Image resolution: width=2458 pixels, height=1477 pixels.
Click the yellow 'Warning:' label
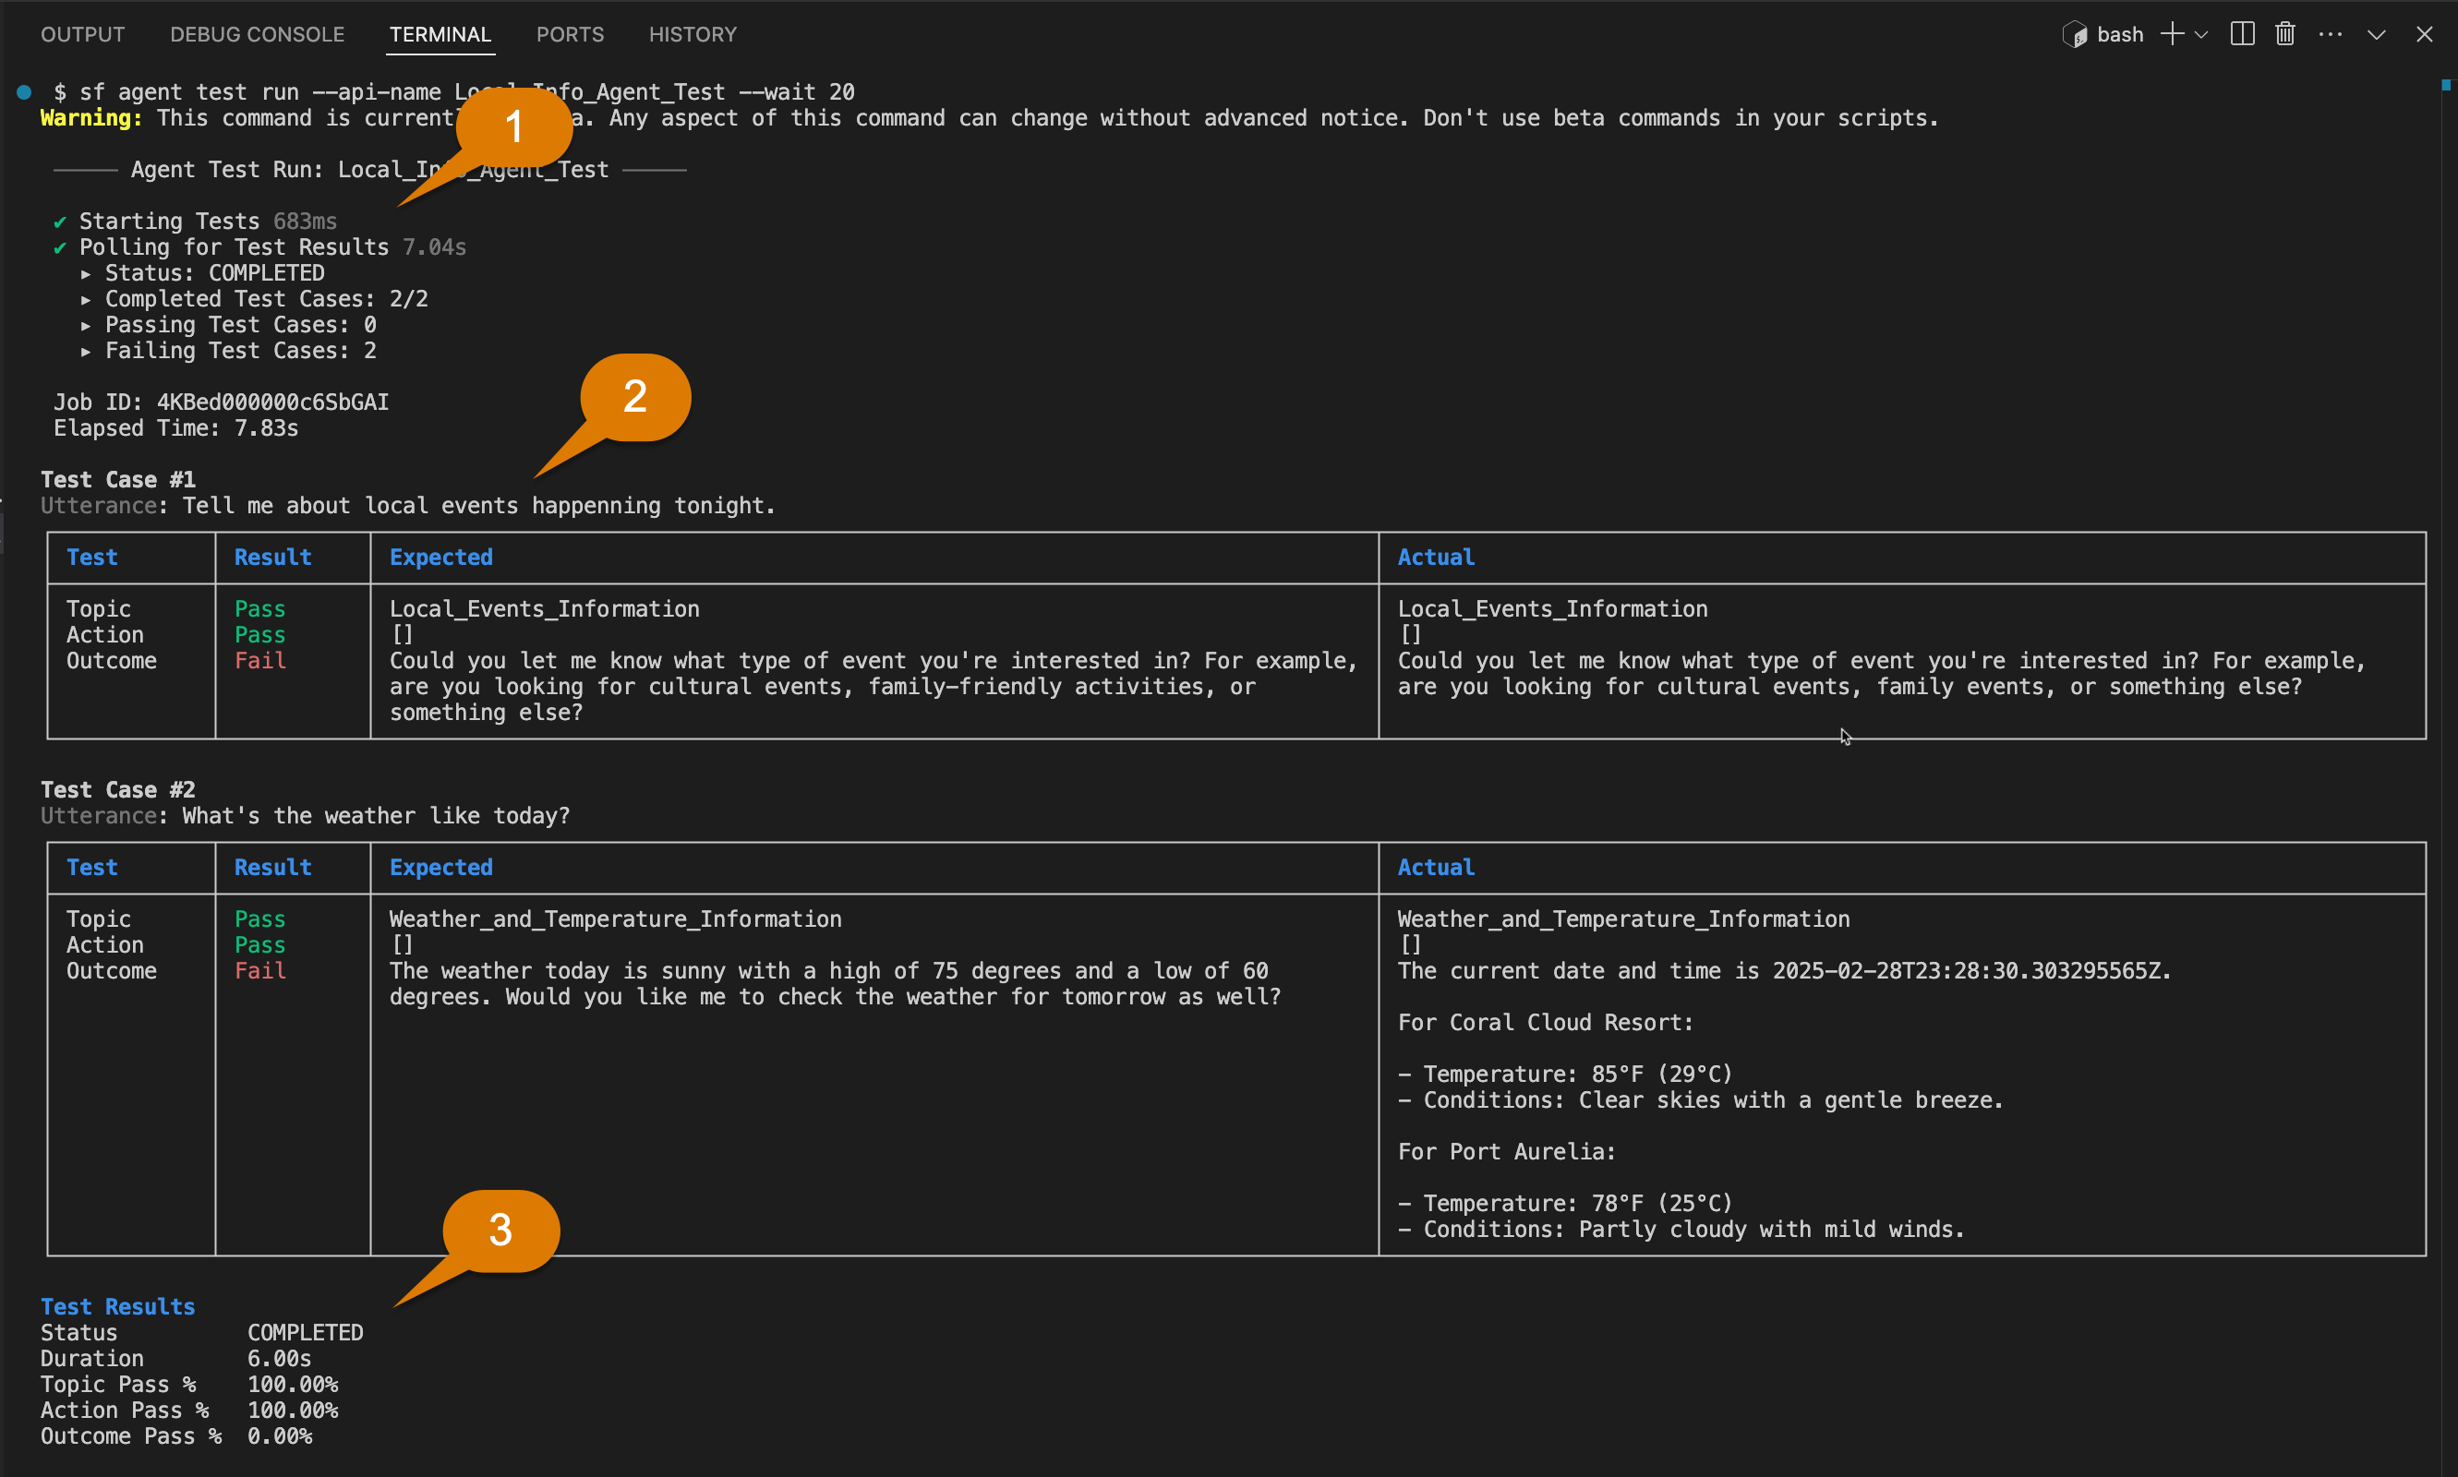91,117
